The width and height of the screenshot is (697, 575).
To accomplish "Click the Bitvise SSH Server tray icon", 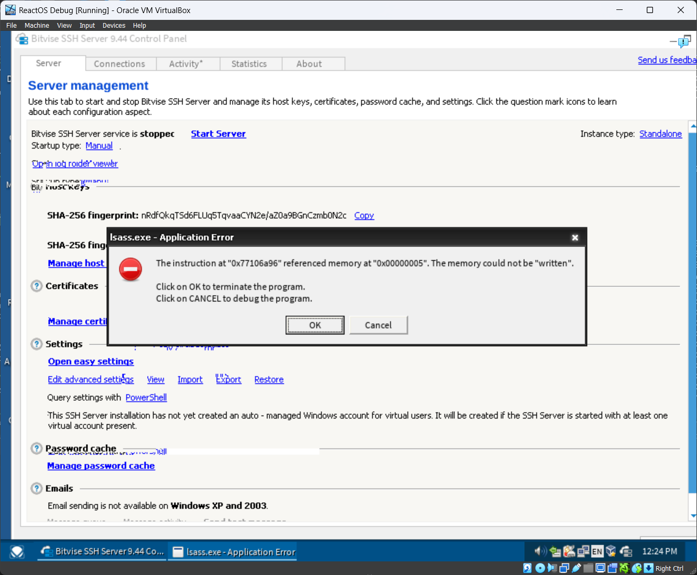I will tap(626, 551).
